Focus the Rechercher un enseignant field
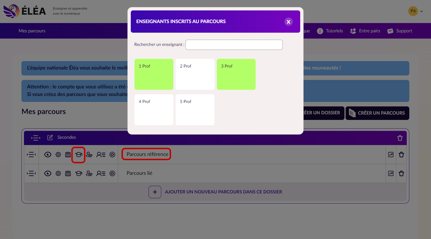The width and height of the screenshot is (431, 239). 234,45
